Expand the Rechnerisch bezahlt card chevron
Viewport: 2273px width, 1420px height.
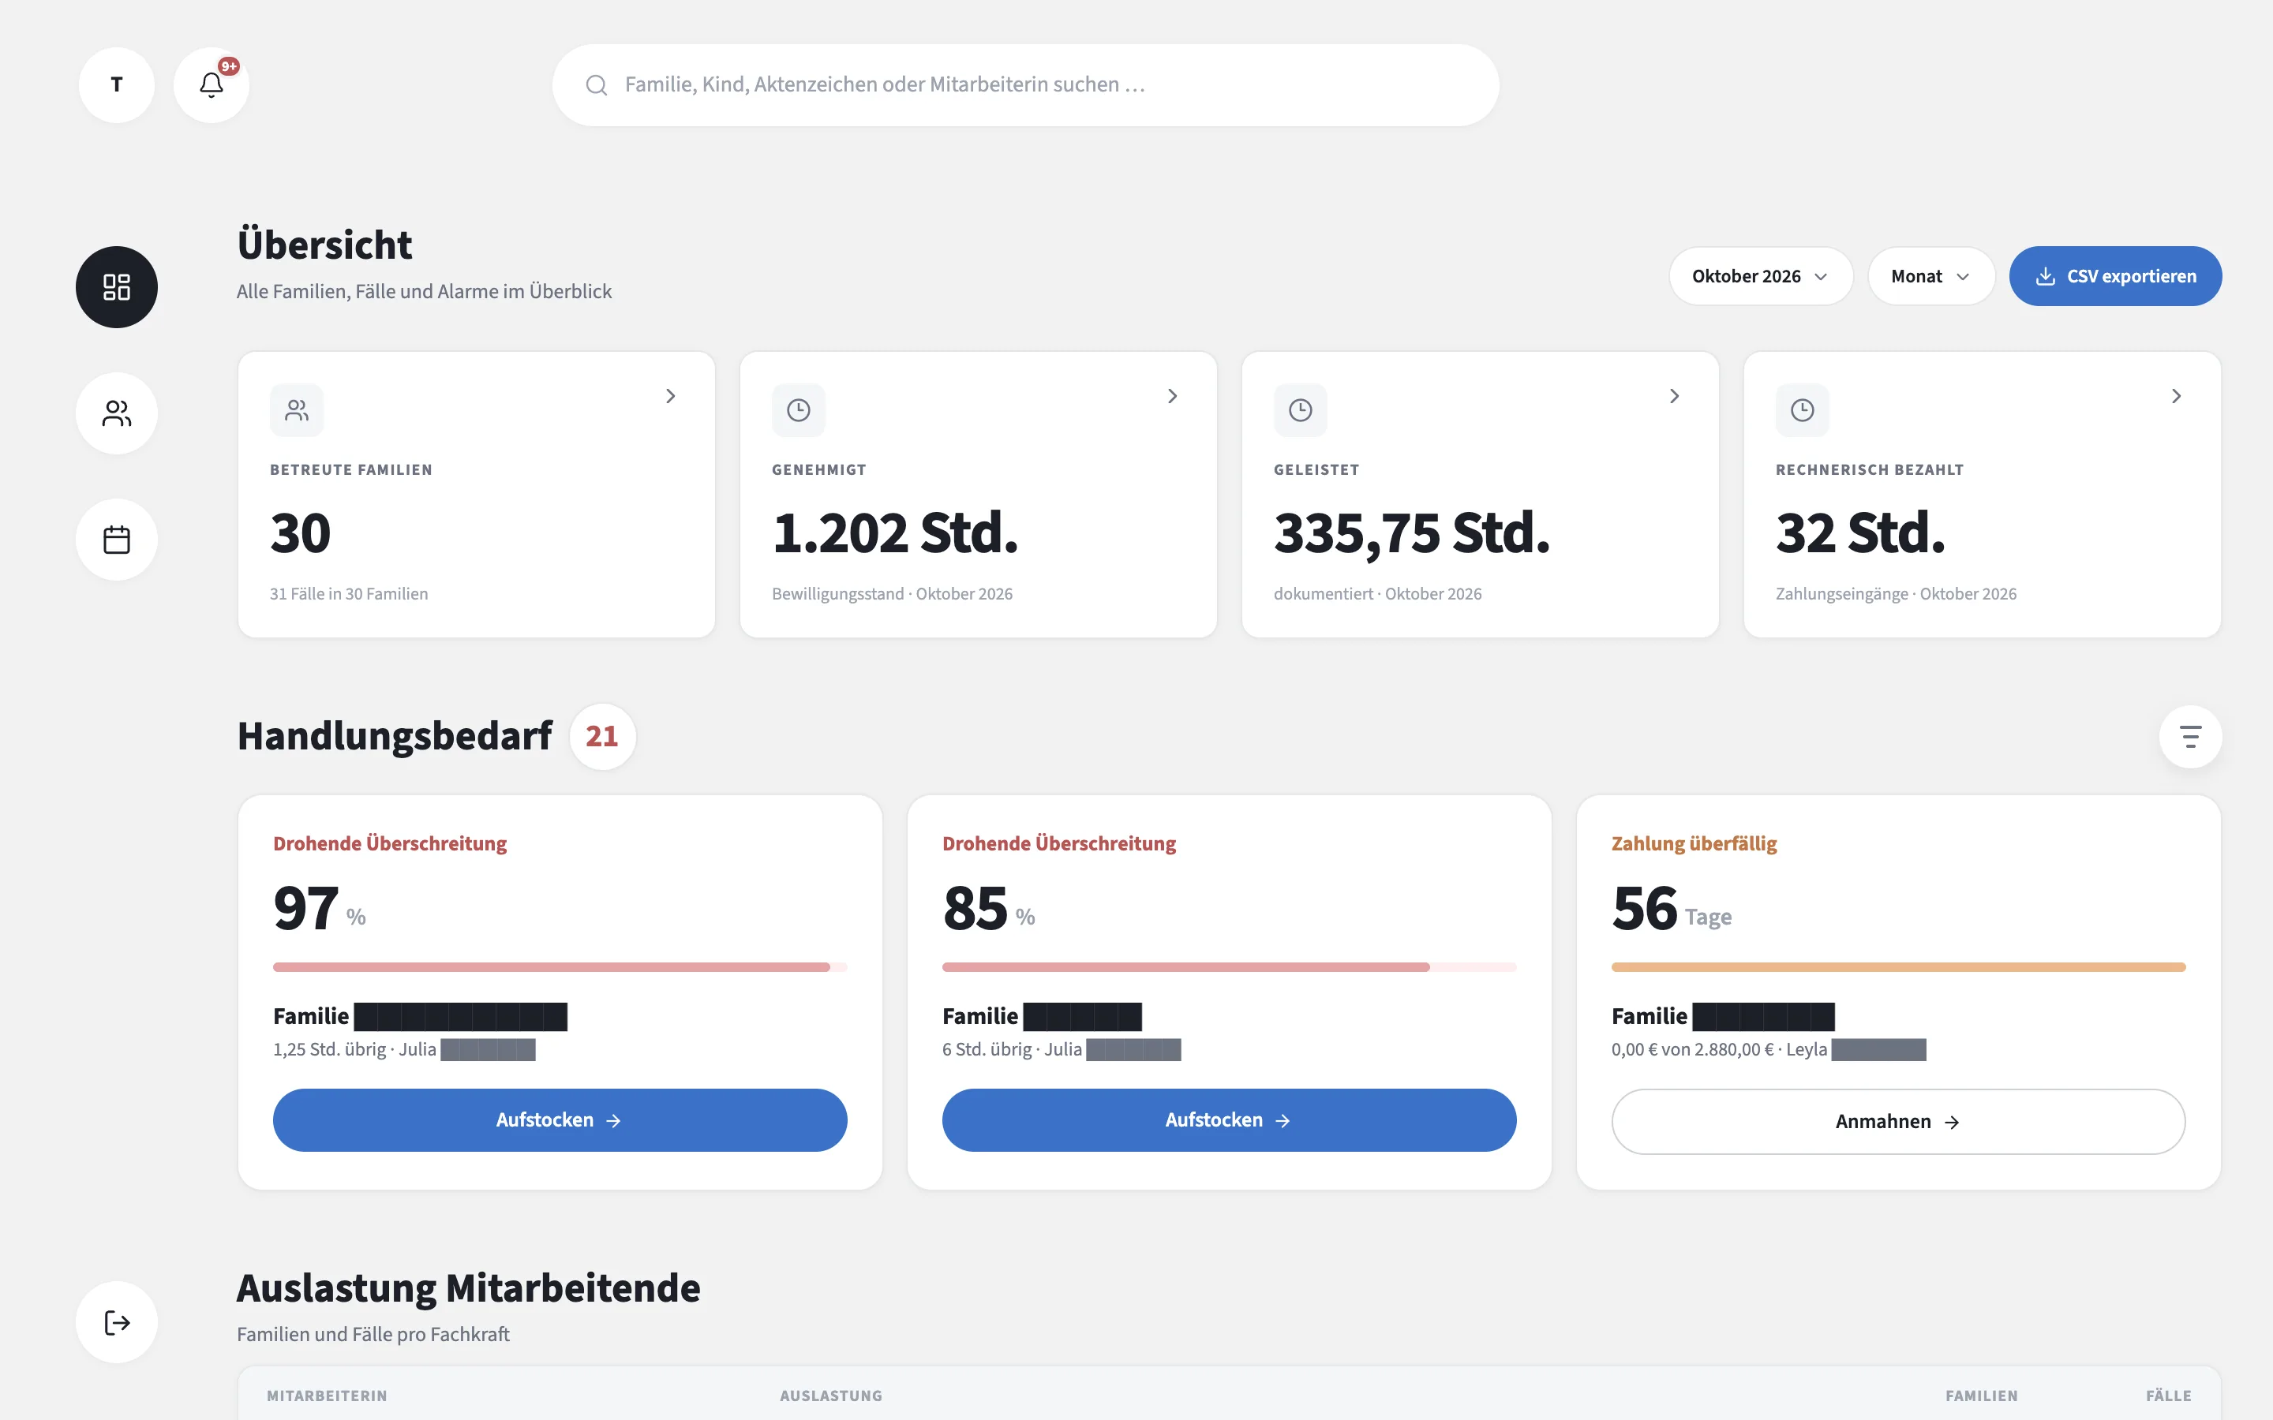(2176, 396)
